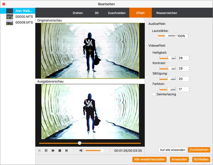Click the 00:01:26/00:03:35 time display

(x=128, y=150)
